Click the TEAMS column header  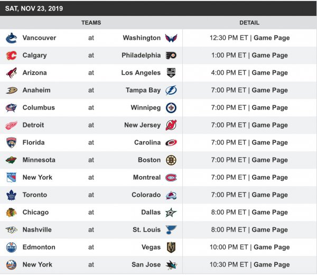coord(91,23)
